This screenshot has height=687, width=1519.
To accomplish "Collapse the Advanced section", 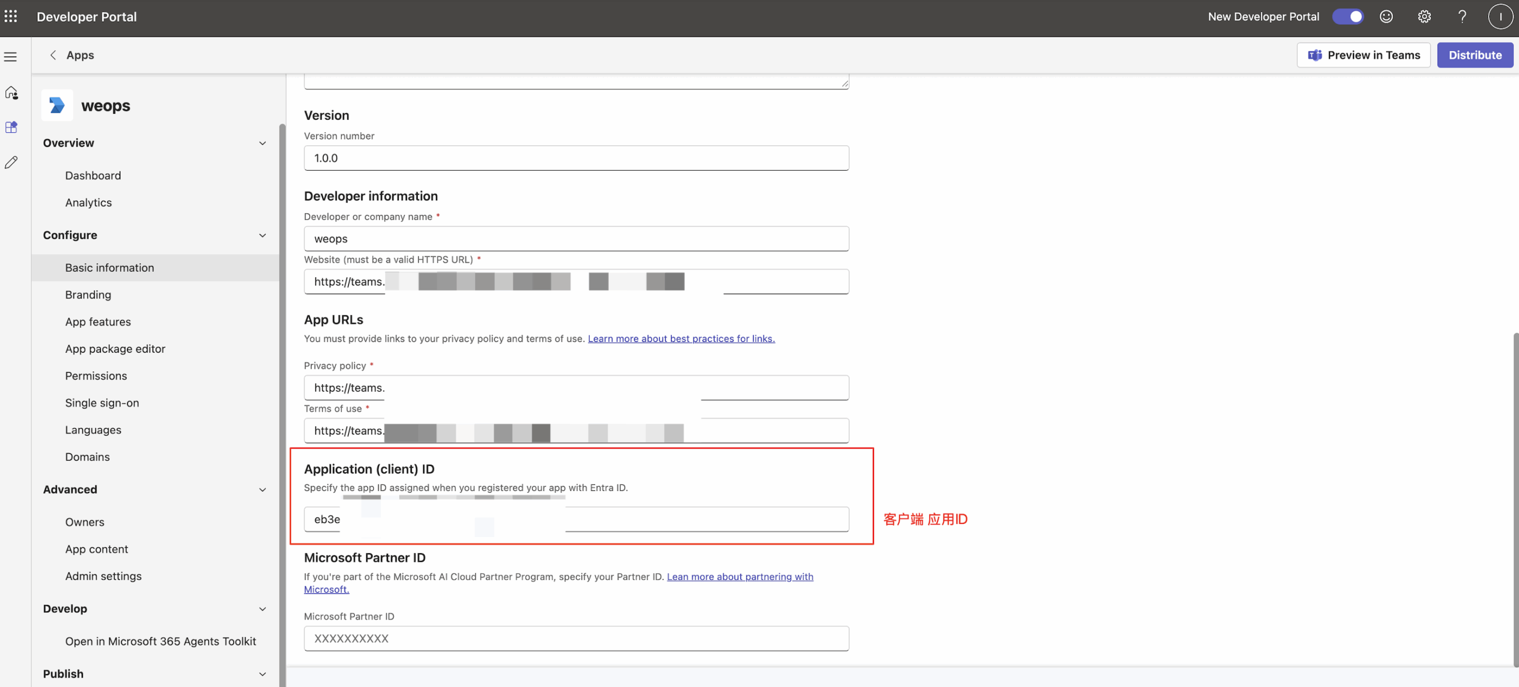I will (x=262, y=490).
